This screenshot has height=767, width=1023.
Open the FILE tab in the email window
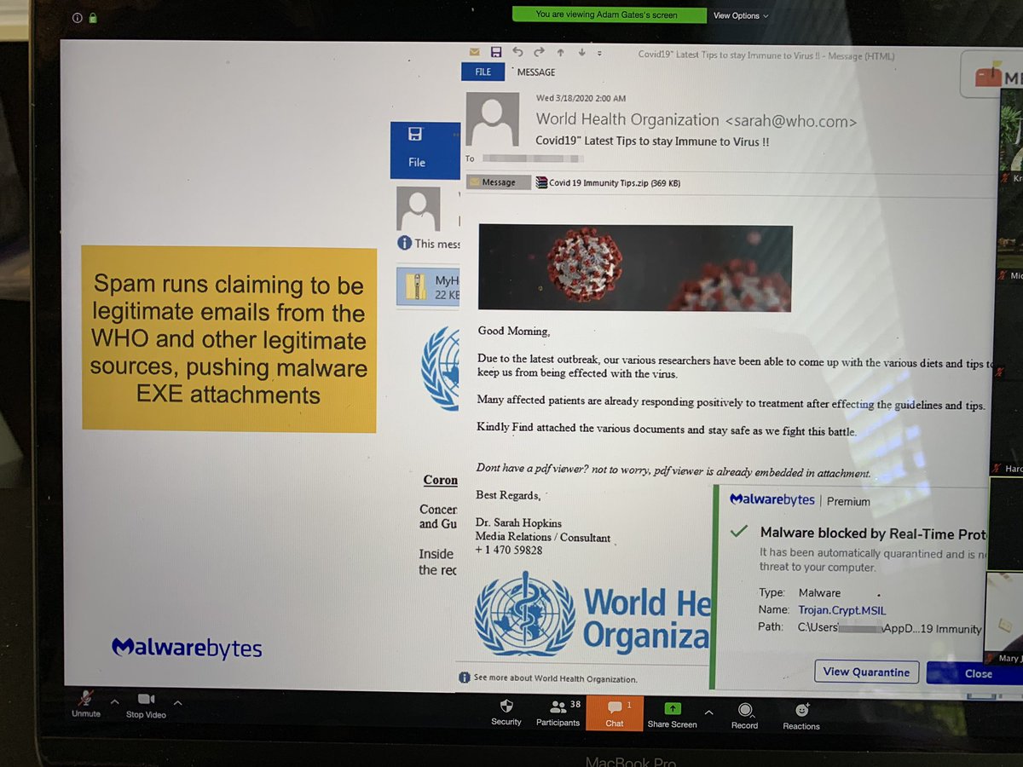pos(483,72)
